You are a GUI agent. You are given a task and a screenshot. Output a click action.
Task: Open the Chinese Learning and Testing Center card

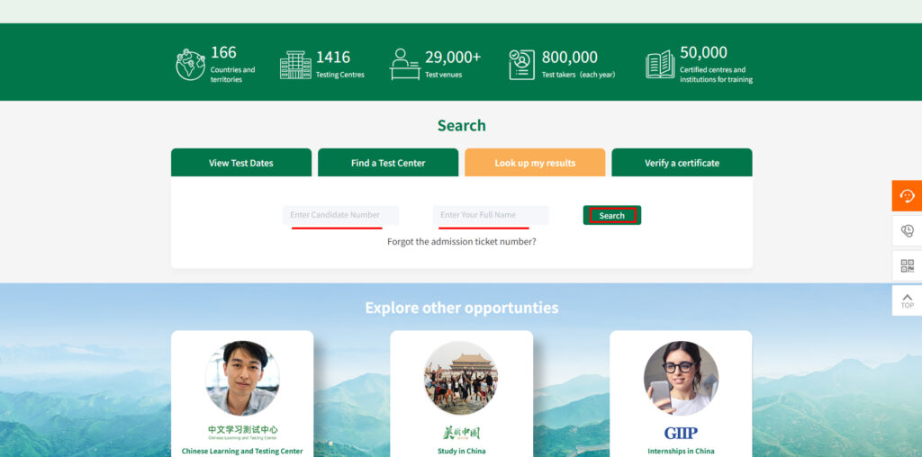click(x=242, y=396)
